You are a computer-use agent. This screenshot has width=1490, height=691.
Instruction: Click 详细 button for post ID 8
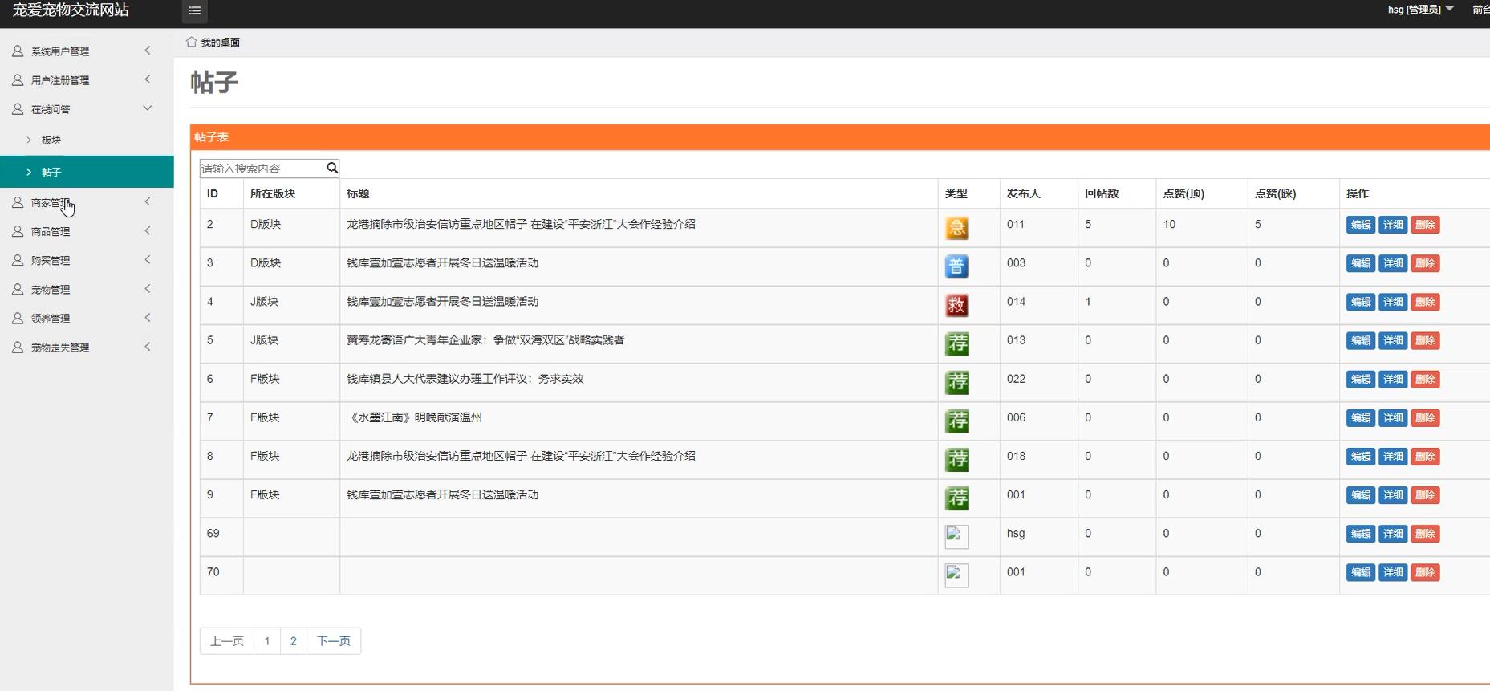coord(1393,457)
